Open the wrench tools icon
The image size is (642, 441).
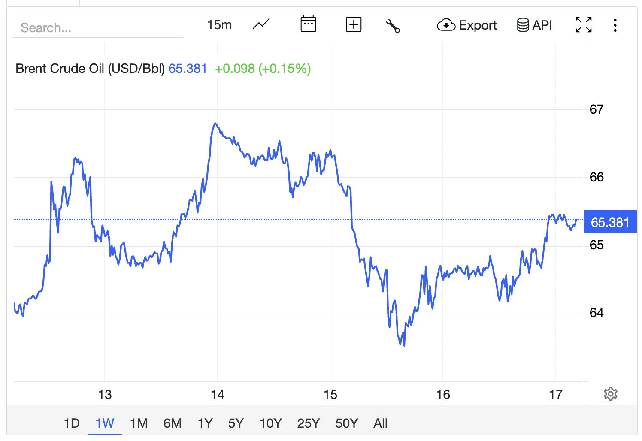click(x=393, y=26)
